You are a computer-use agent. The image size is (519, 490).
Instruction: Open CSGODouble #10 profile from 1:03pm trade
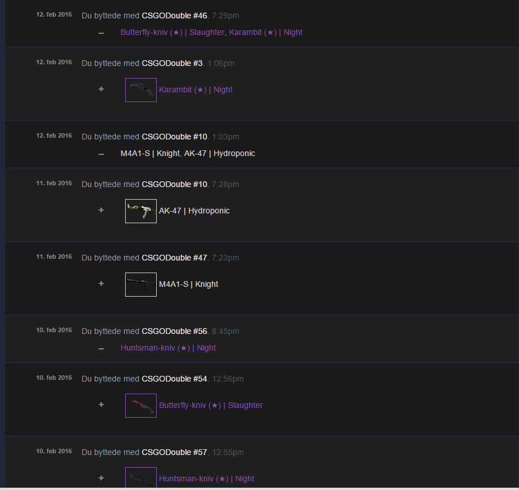pyautogui.click(x=174, y=137)
